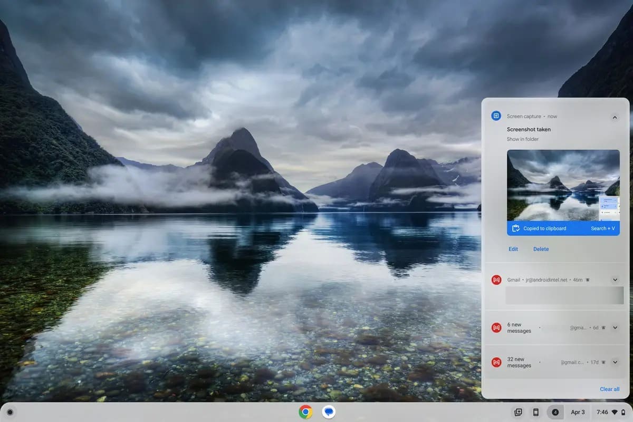Open the Tote holding space icon
This screenshot has width=633, height=422.
(x=518, y=412)
